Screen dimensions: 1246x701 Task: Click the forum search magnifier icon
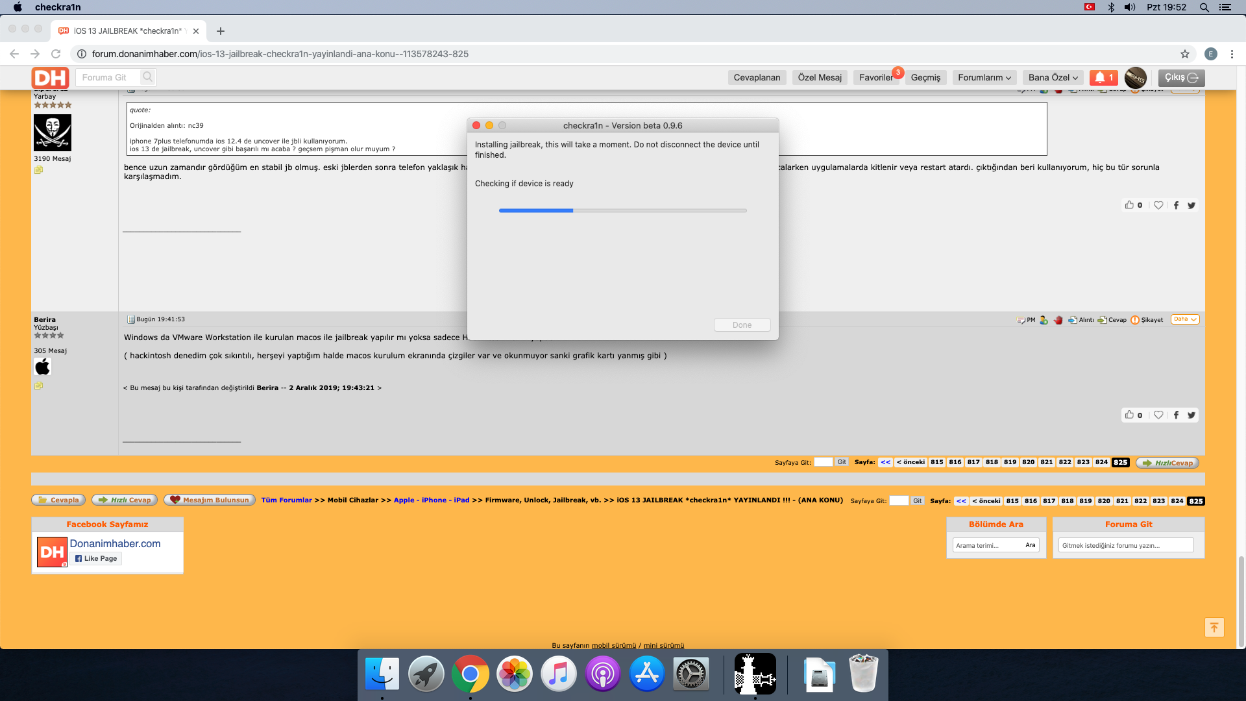(x=148, y=77)
